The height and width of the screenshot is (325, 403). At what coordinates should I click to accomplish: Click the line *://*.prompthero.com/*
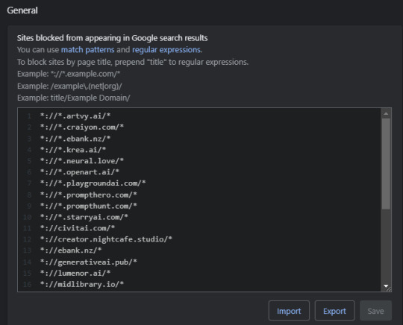click(x=88, y=195)
